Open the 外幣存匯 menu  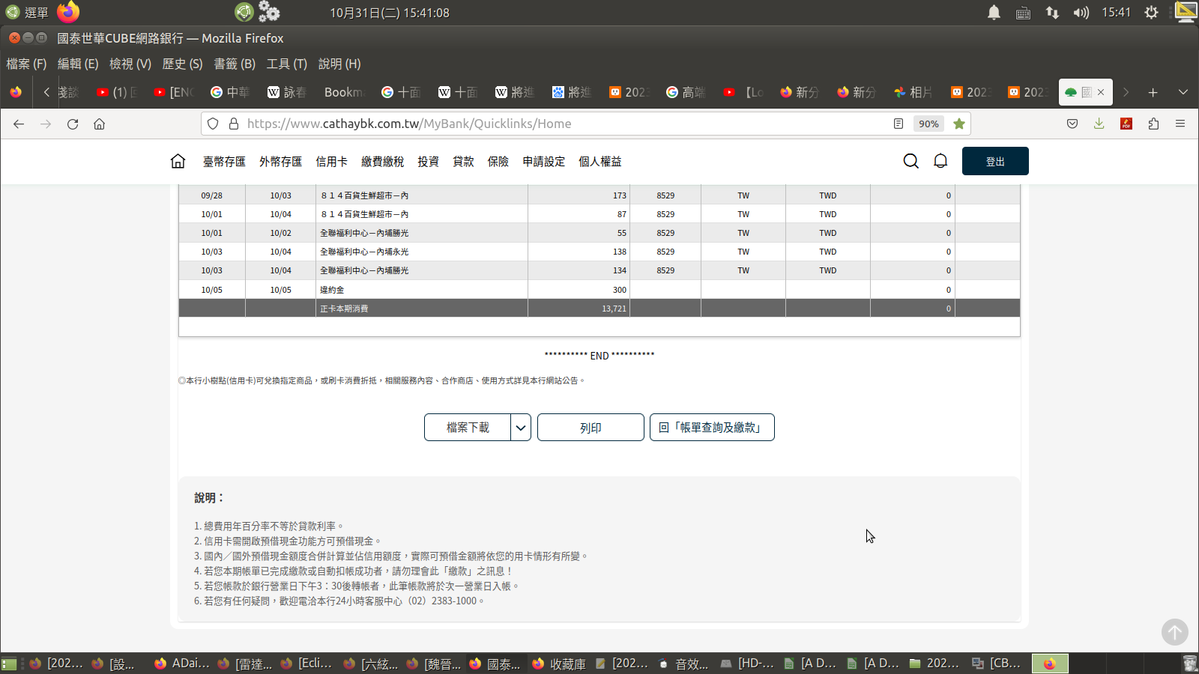tap(280, 162)
